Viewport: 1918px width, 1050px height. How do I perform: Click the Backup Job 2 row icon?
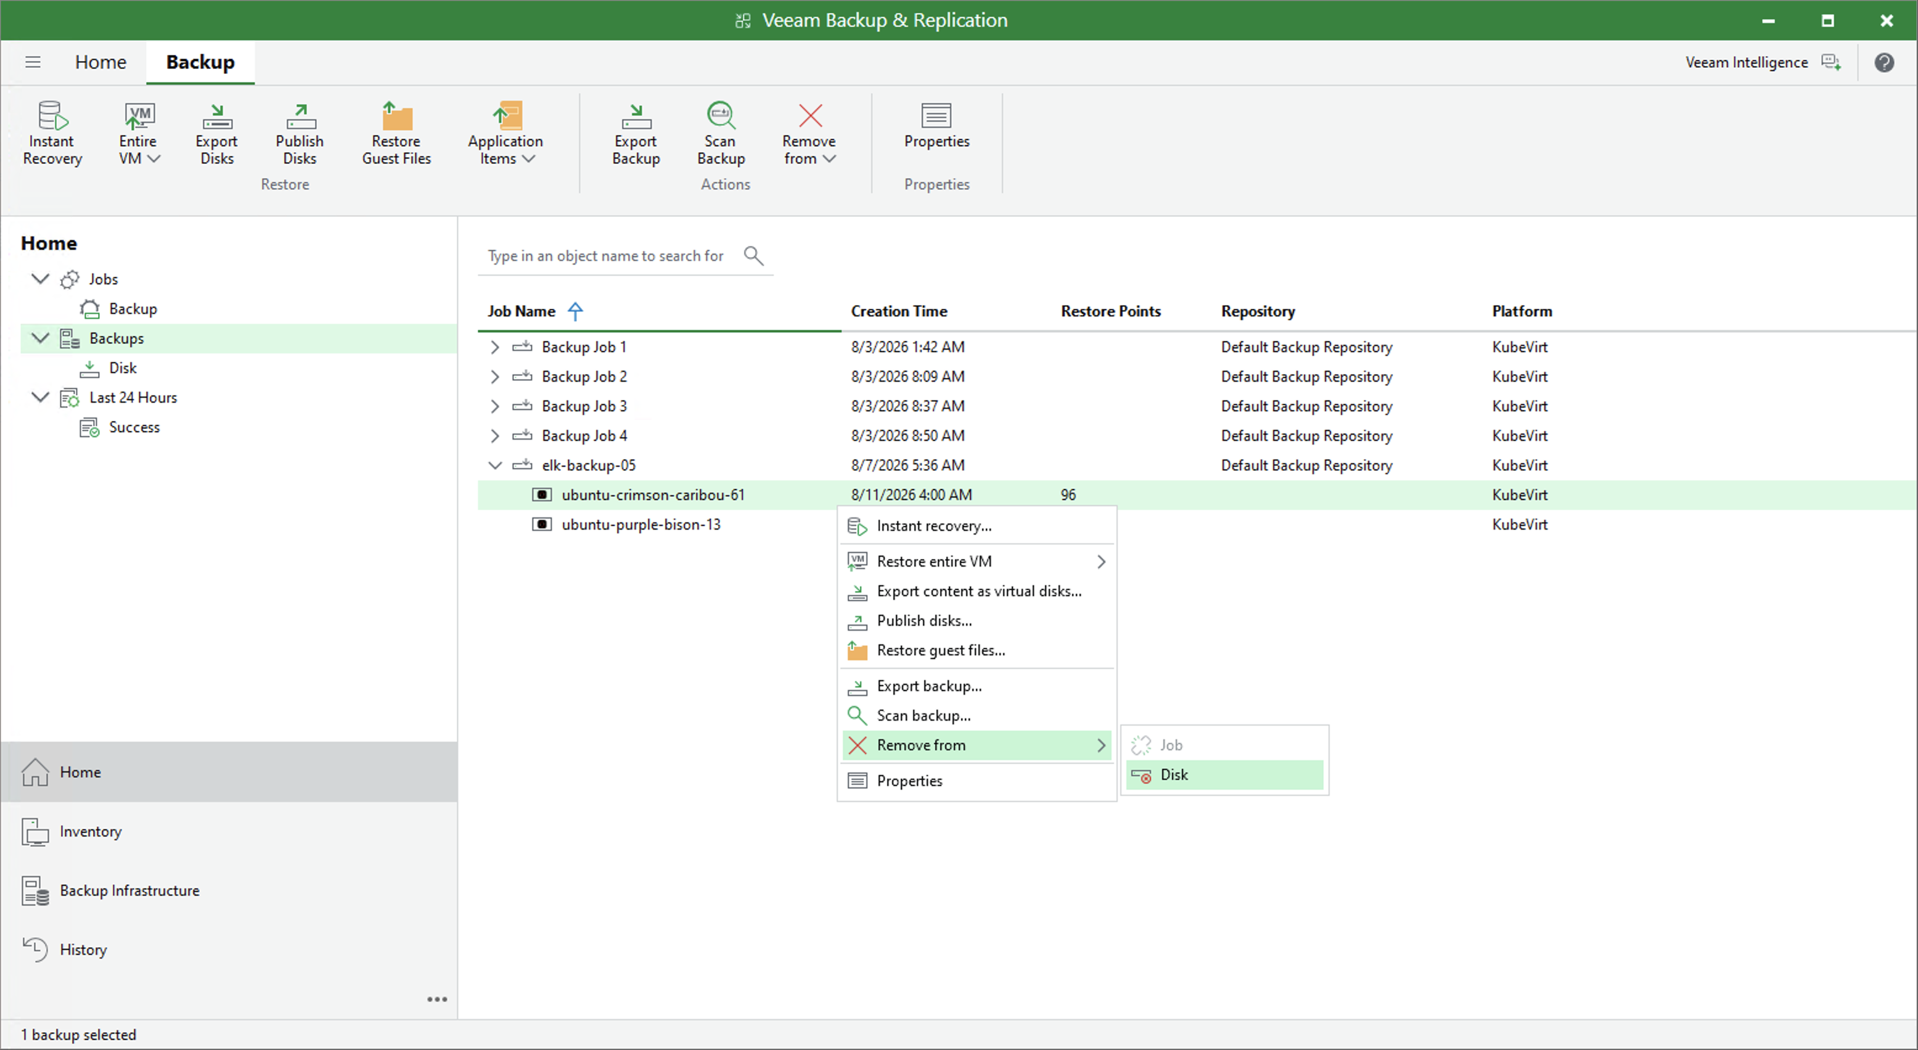point(523,376)
